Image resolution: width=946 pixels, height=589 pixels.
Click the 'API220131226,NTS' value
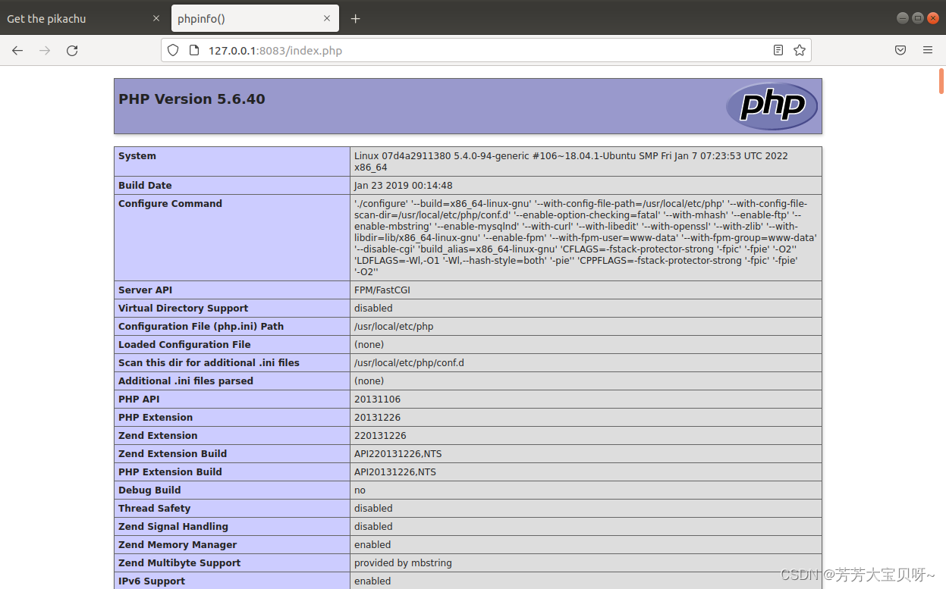(x=398, y=454)
